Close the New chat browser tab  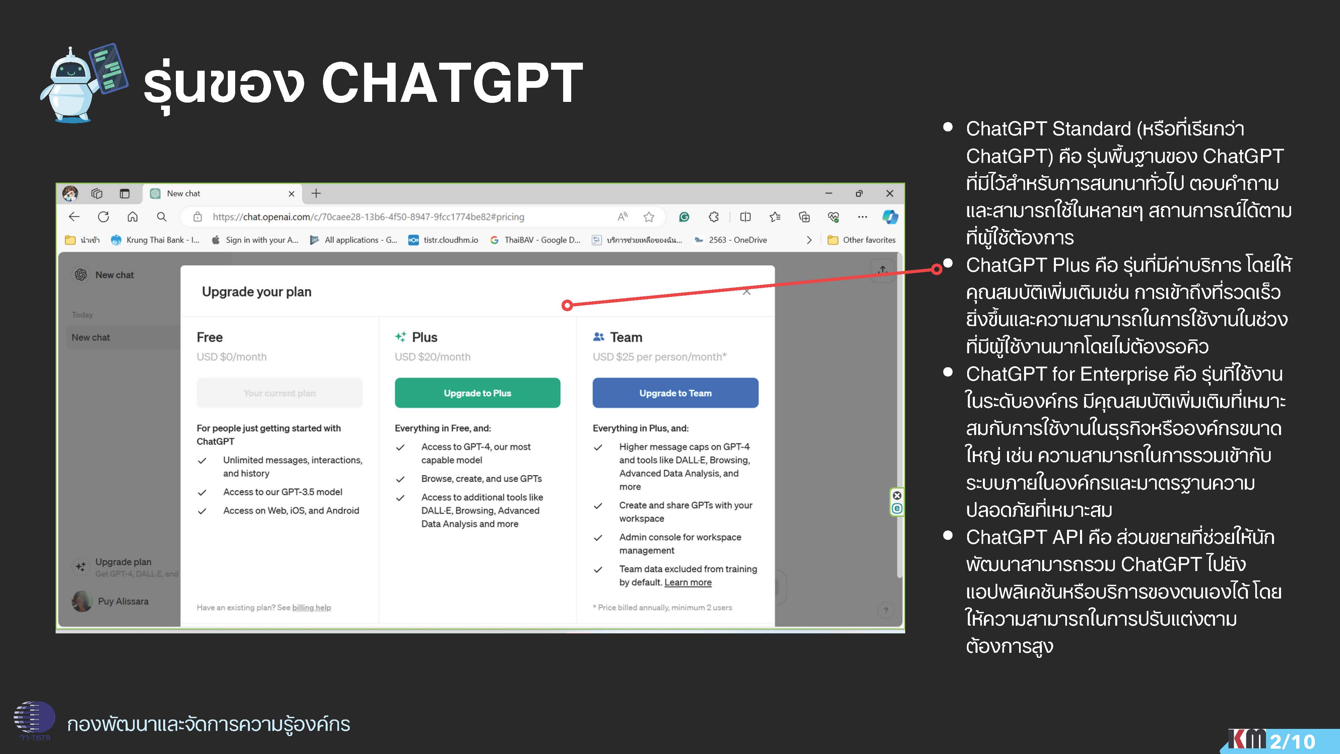(291, 194)
